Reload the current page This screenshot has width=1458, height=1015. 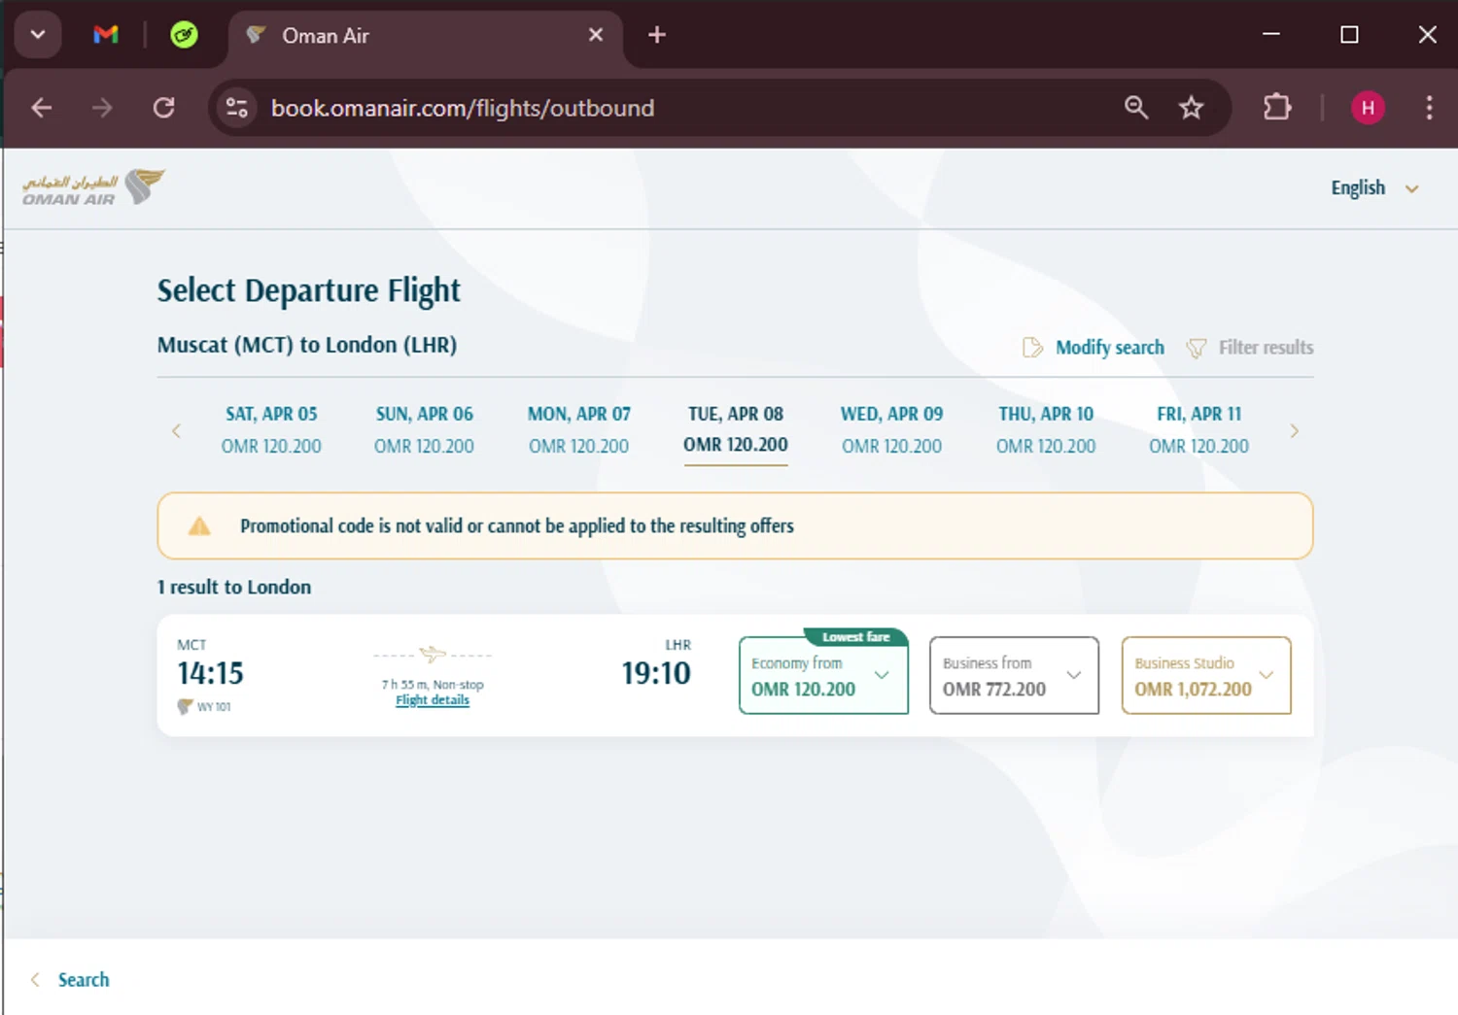point(163,108)
